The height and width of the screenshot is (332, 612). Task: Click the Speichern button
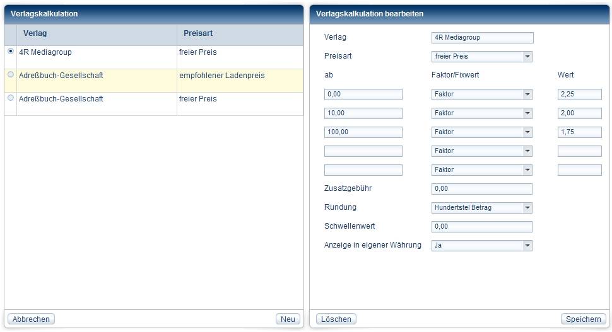pyautogui.click(x=583, y=319)
